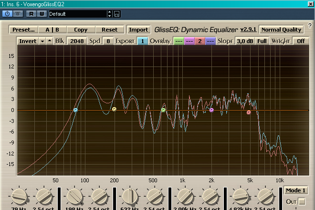This screenshot has width=315, height=210.
Task: Switch the A | B comparison
Action: (52, 30)
